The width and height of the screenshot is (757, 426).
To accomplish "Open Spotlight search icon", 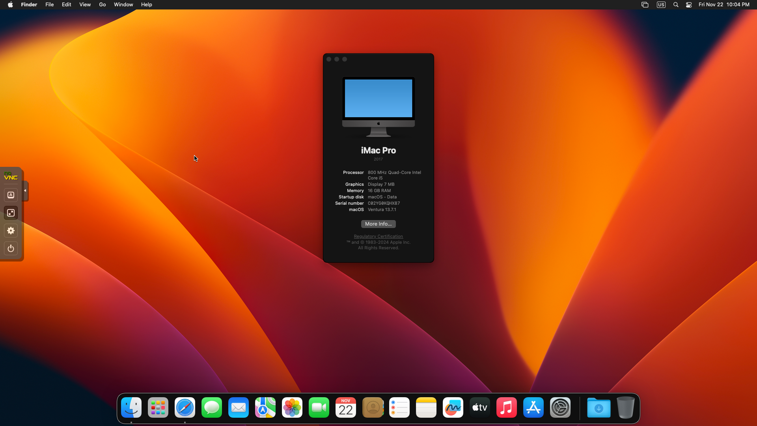I will 676,5.
